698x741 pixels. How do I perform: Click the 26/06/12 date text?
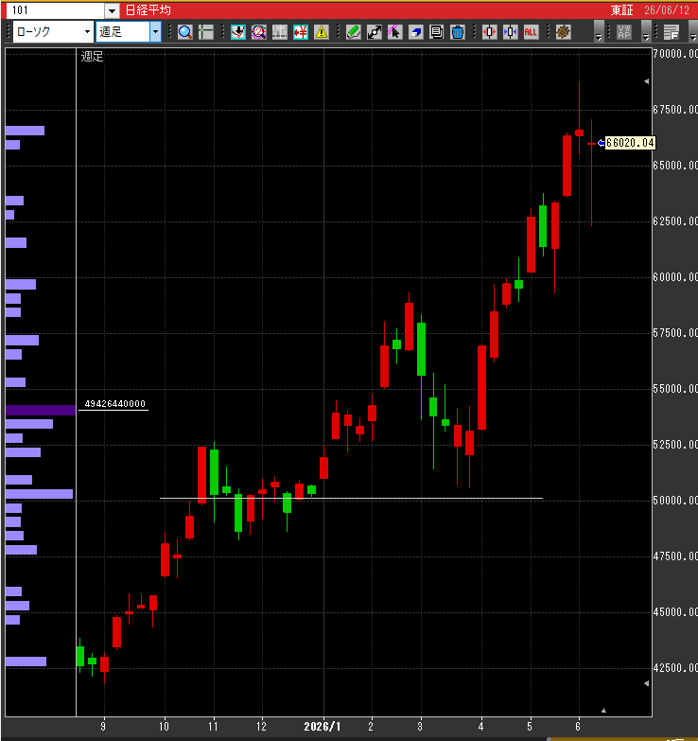(667, 10)
